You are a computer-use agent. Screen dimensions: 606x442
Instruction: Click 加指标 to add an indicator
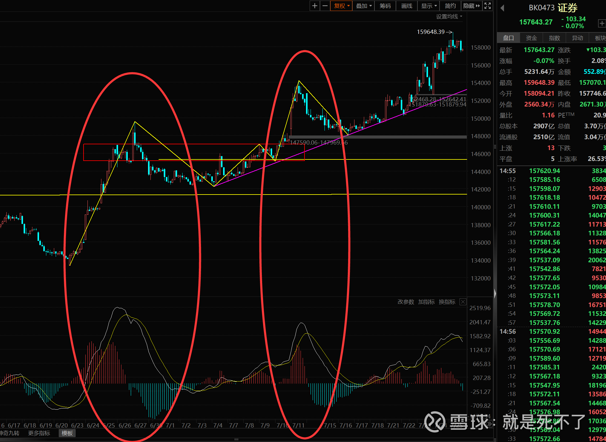tap(426, 302)
